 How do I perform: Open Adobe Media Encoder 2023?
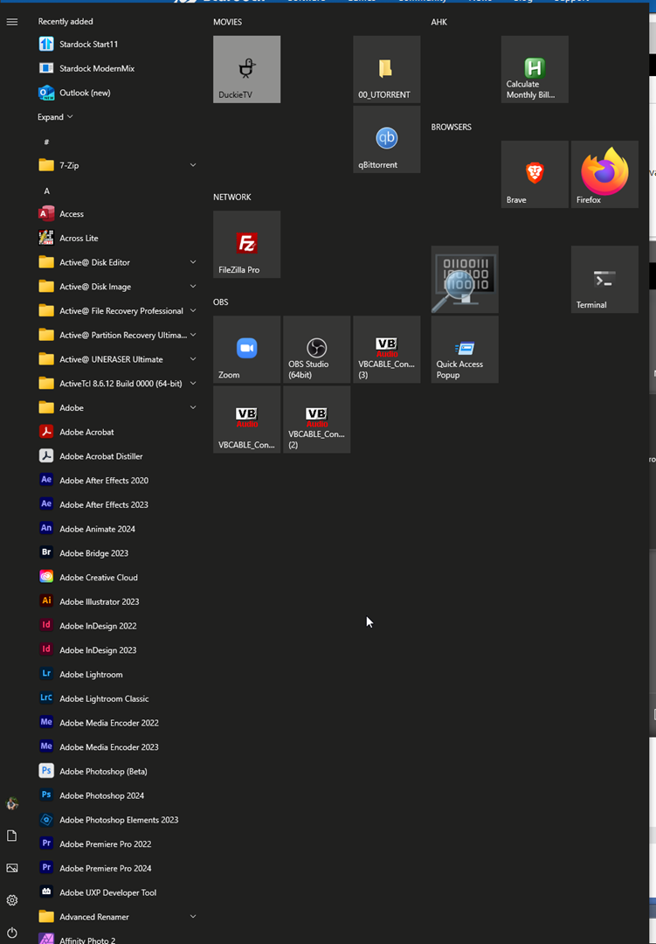coord(118,746)
